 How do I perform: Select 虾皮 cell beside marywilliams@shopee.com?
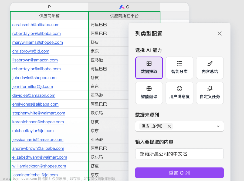[109, 42]
